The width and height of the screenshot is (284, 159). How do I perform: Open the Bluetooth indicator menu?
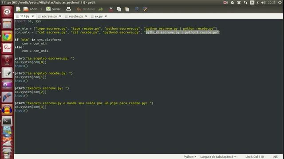pyautogui.click(x=257, y=3)
